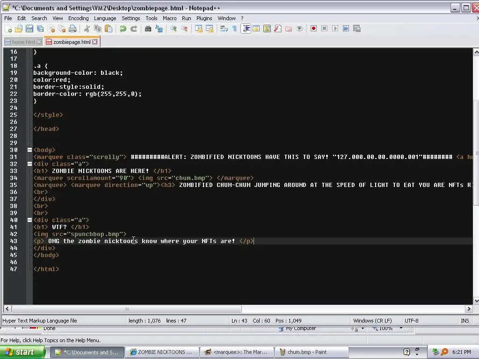Click the Start button
This screenshot has width=479, height=359.
22,352
